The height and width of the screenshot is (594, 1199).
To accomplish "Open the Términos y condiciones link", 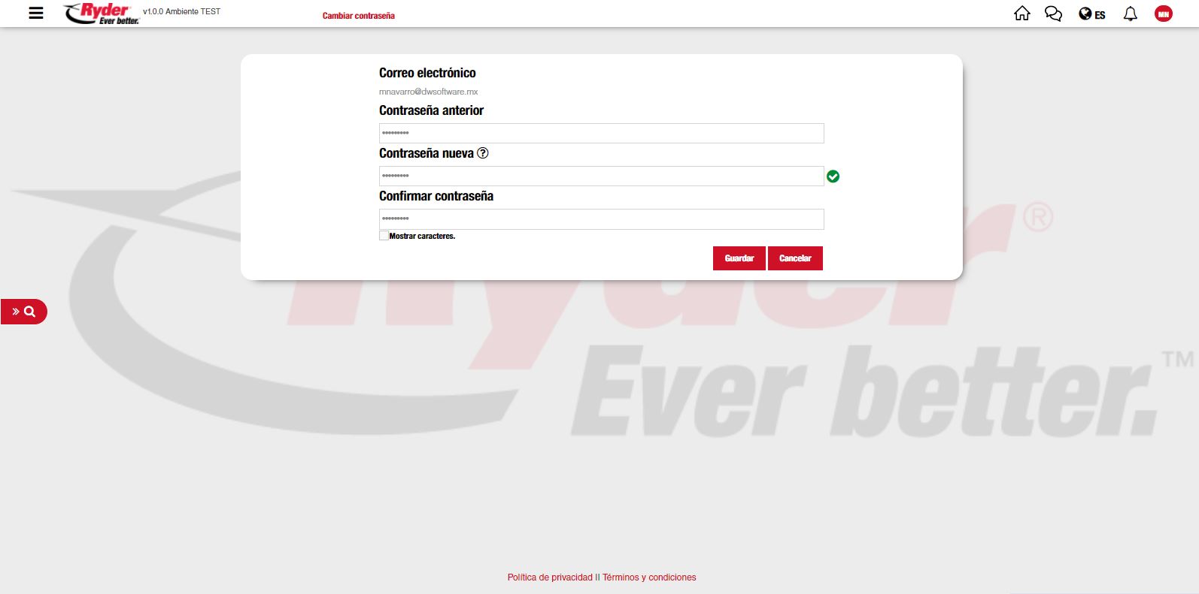I will (x=649, y=577).
